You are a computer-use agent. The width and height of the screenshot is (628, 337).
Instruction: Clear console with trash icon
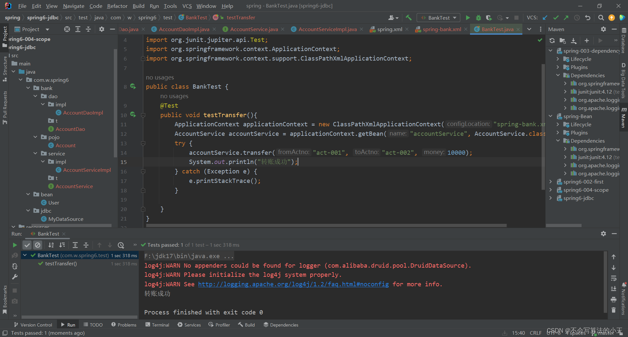(x=614, y=310)
